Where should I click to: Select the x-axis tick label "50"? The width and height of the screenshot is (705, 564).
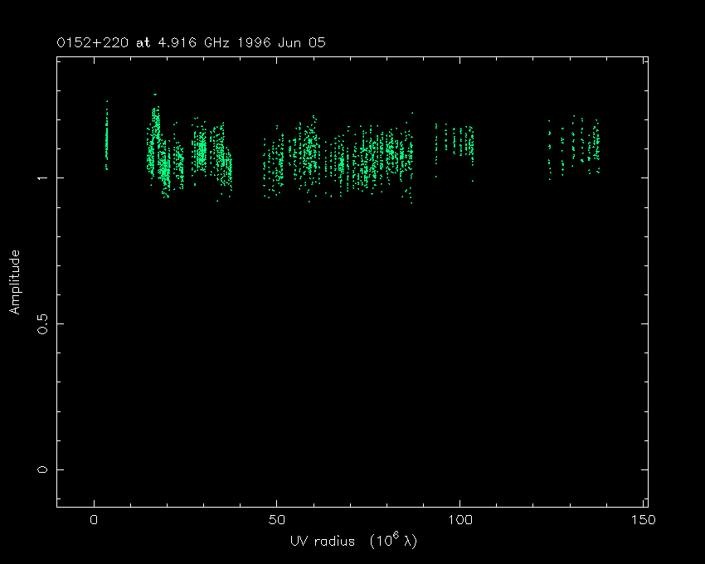(277, 521)
